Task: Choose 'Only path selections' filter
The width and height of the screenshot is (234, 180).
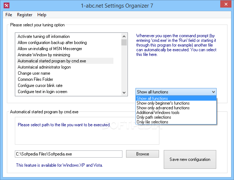Action: point(176,117)
